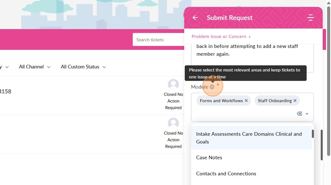Click the first ticket's assignee avatar
331x185 pixels.
pyautogui.click(x=173, y=85)
